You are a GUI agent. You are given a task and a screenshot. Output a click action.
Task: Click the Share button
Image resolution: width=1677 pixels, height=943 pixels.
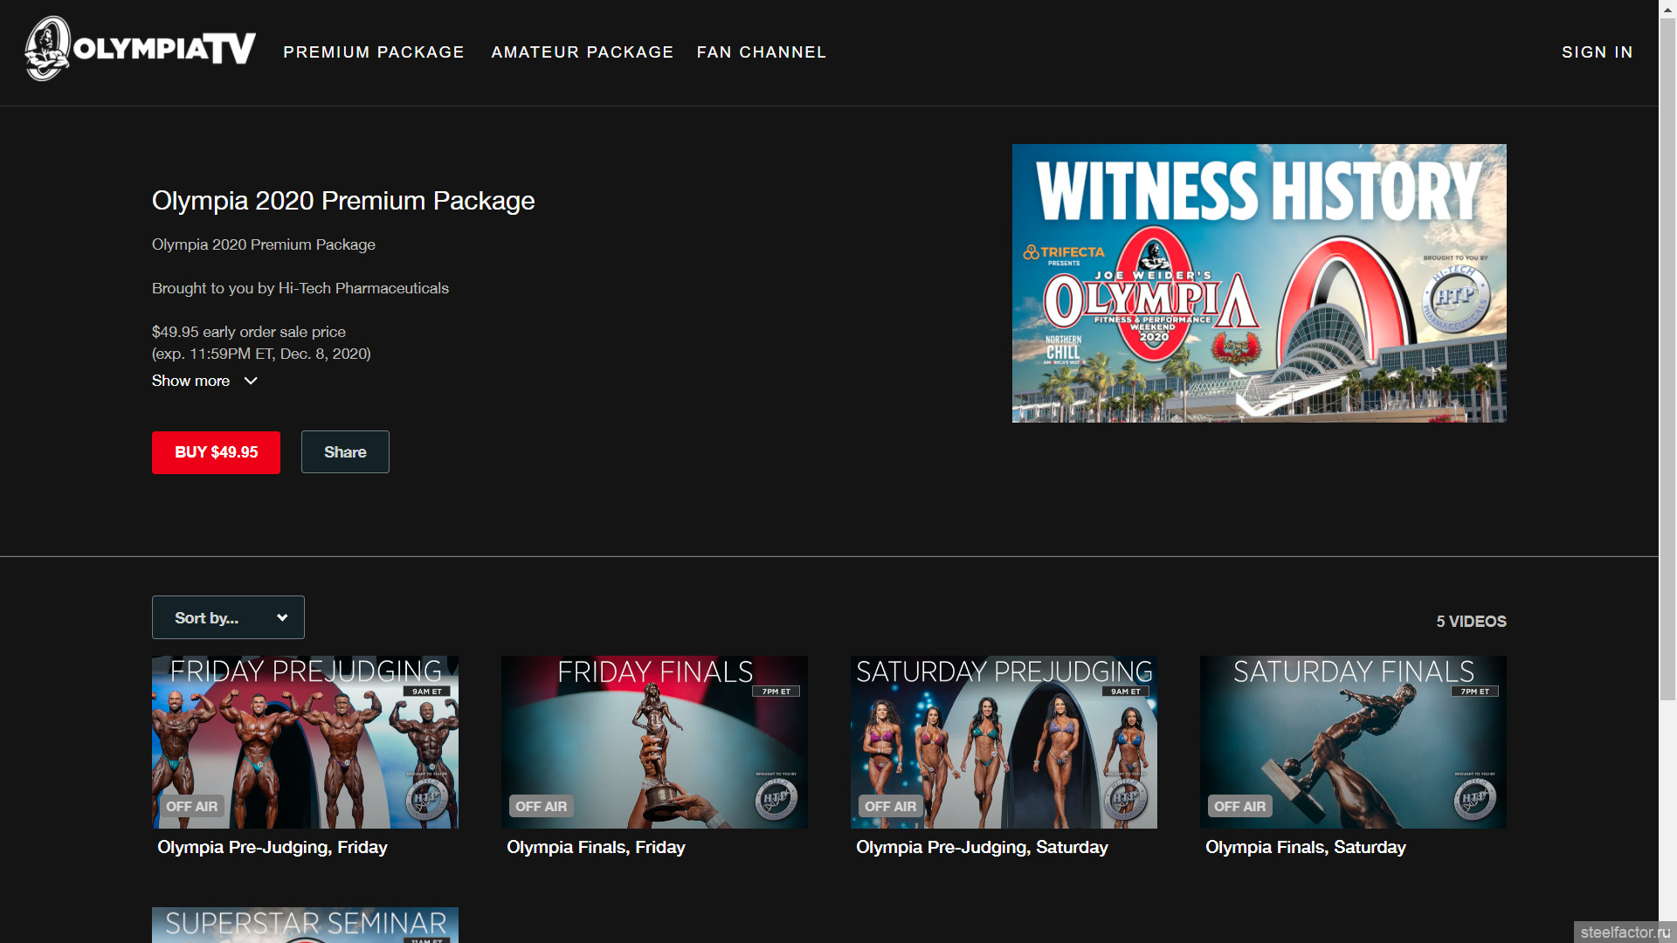click(x=345, y=452)
